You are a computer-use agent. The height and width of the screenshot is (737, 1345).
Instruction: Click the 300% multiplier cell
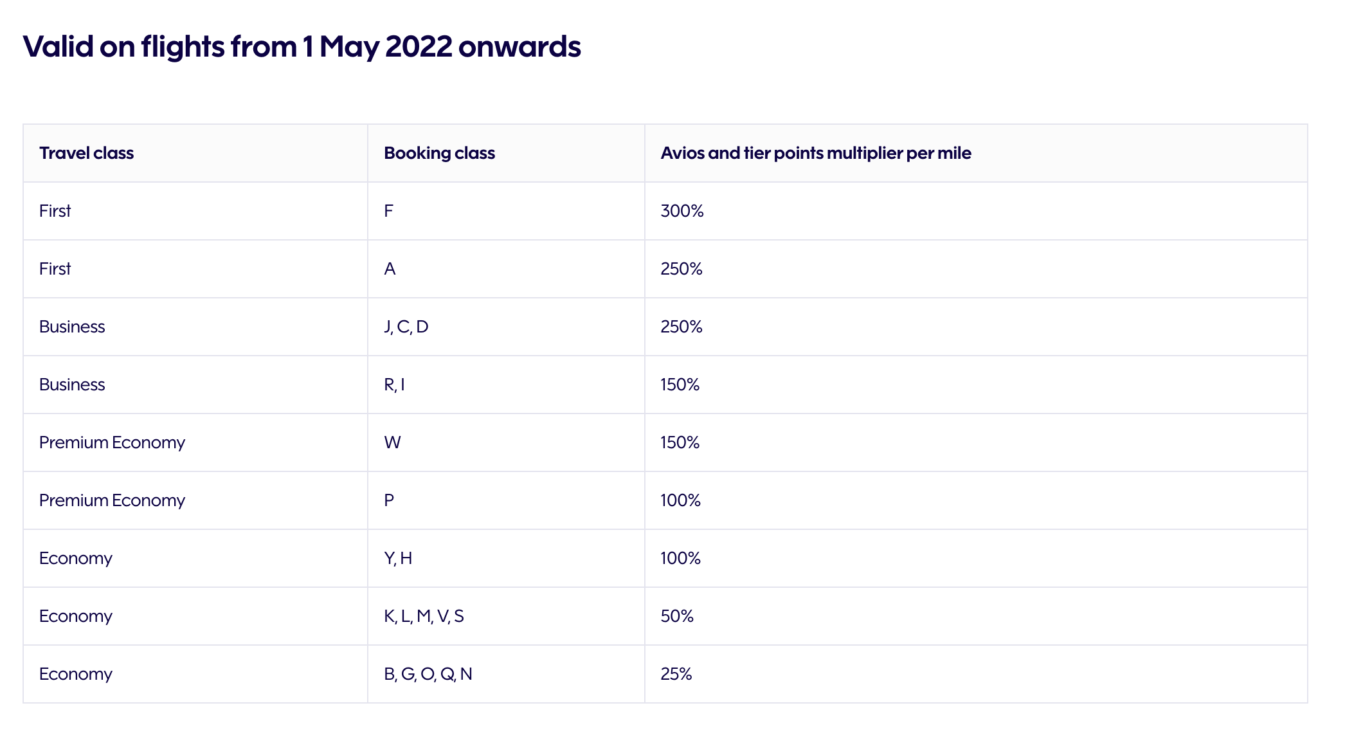(976, 211)
